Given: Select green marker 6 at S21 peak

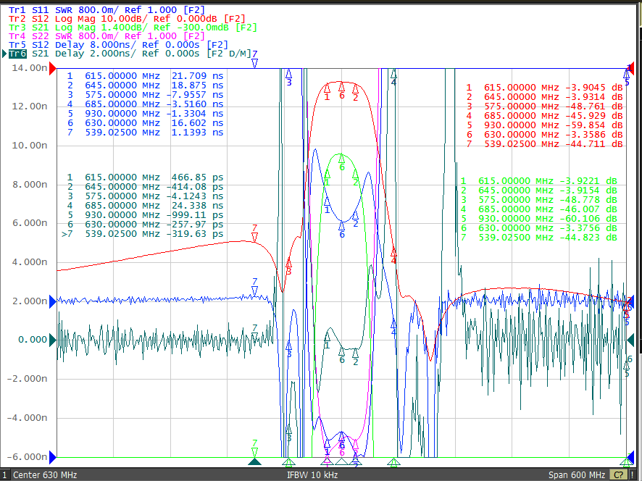Looking at the screenshot, I should [x=341, y=159].
